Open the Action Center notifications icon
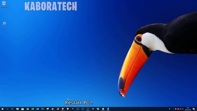 pos(194,109)
